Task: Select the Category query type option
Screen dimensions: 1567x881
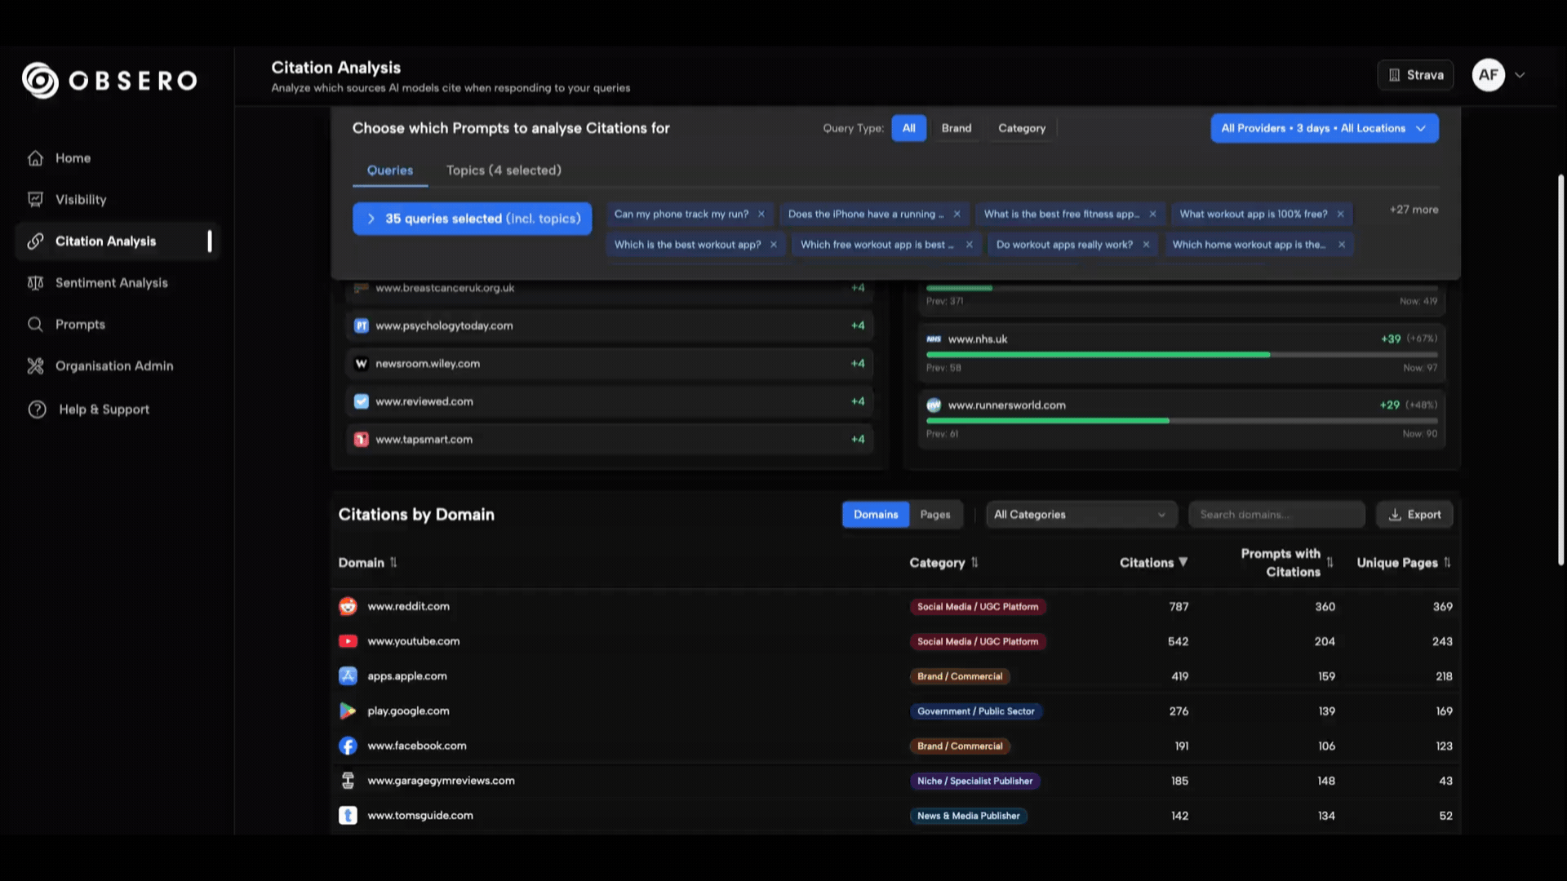Action: point(1021,128)
